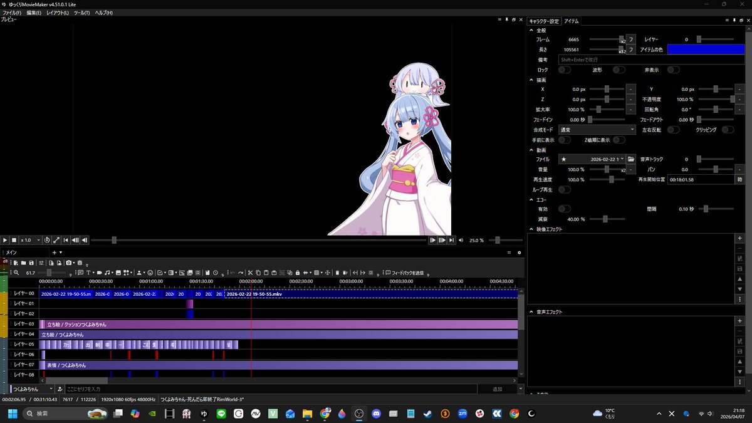The width and height of the screenshot is (752, 423).
Task: Click the Play button in preview controls
Action: pyautogui.click(x=4, y=240)
